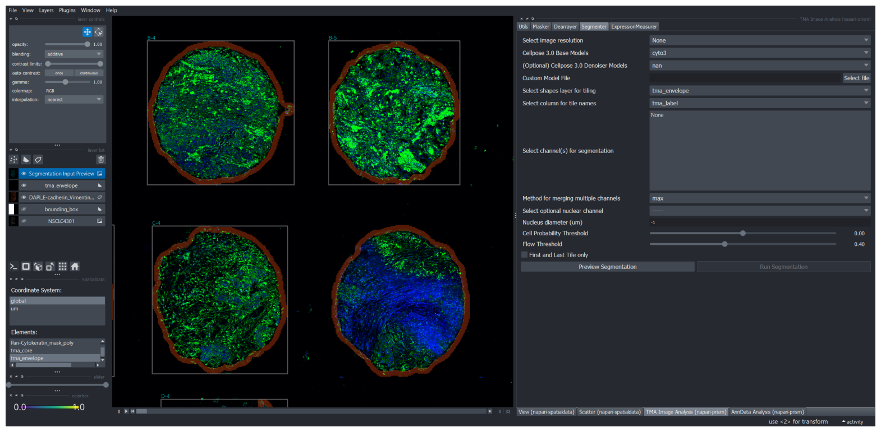The height and width of the screenshot is (432, 881).
Task: Open the Window menu
Action: (90, 10)
